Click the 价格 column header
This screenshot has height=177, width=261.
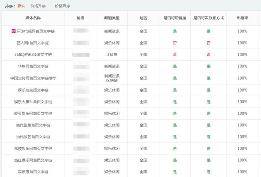pos(80,18)
